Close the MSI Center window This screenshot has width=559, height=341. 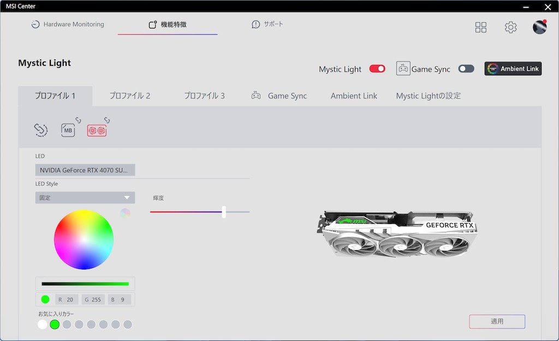click(548, 7)
